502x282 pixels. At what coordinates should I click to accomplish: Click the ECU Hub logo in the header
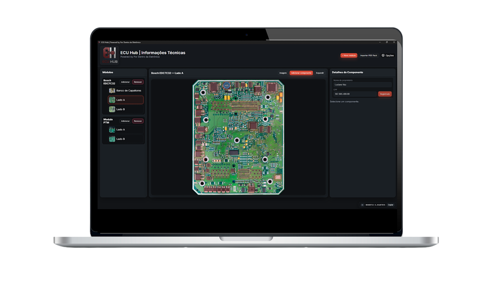click(109, 55)
